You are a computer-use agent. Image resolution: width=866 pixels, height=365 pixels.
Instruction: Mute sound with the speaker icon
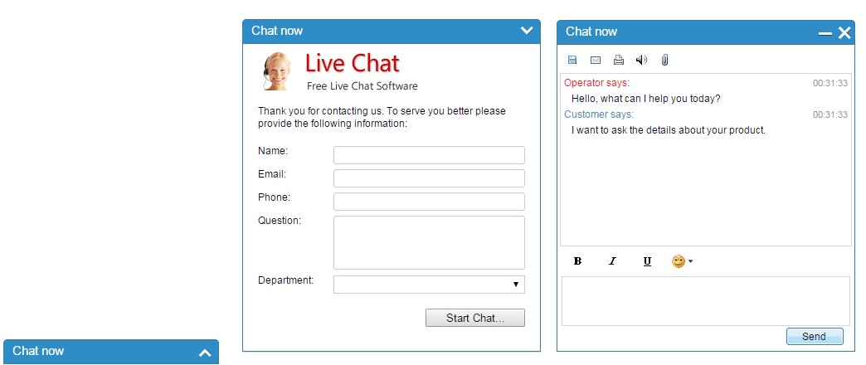click(x=641, y=60)
